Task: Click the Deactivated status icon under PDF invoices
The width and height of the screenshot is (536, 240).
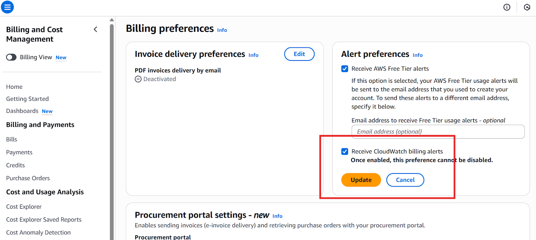Action: coord(138,79)
